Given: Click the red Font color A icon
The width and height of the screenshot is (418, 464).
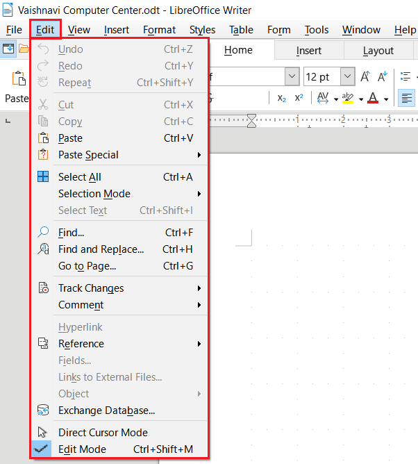Looking at the screenshot, I should (373, 98).
